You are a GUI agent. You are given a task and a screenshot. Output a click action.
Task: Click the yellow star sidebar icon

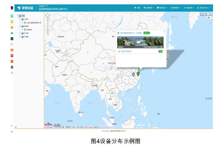point(12,22)
